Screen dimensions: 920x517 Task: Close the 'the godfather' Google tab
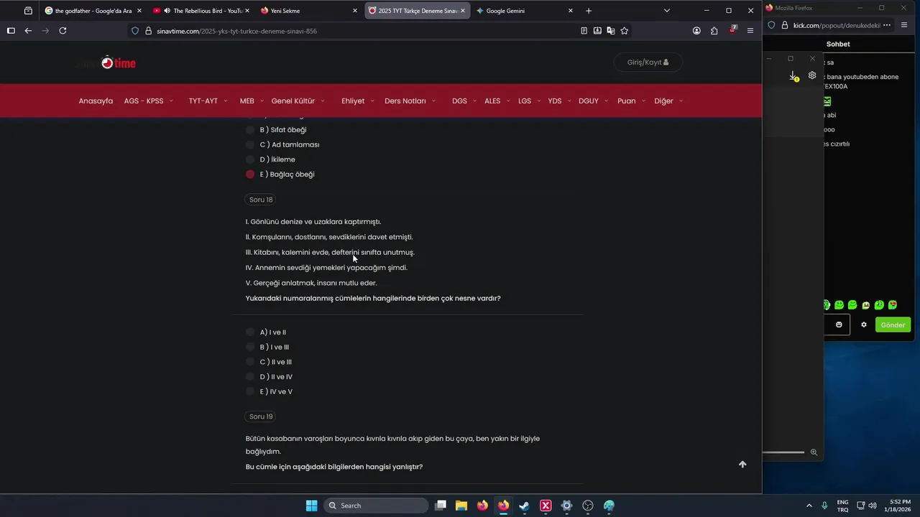click(x=139, y=11)
